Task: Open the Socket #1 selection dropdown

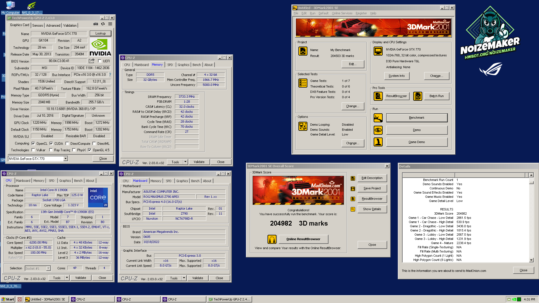Action: click(x=38, y=268)
